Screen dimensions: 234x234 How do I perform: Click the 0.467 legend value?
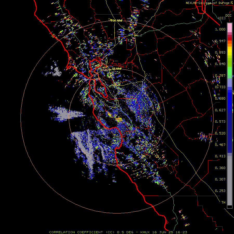tap(220, 145)
